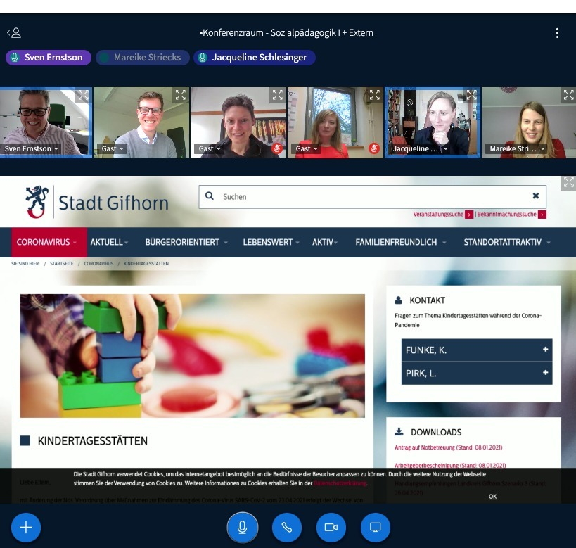This screenshot has height=548, width=576.
Task: Clear search with the X icon
Action: click(536, 196)
